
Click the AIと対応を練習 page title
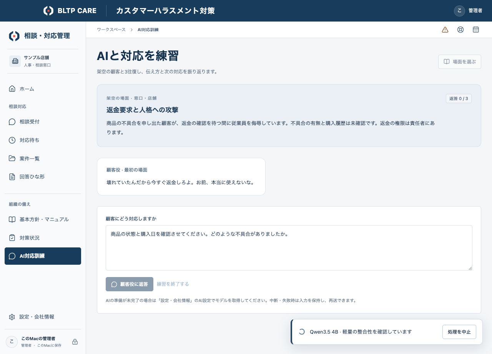[x=138, y=56]
